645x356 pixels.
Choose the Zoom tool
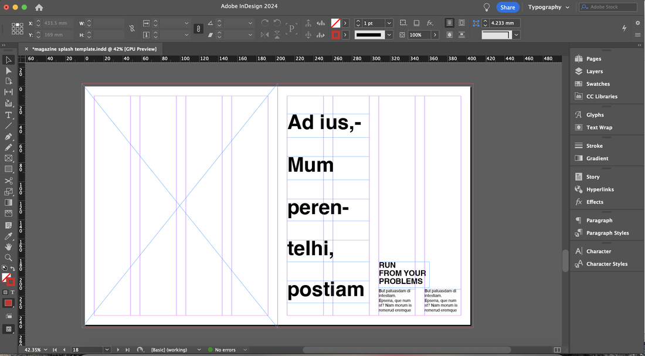[8, 257]
